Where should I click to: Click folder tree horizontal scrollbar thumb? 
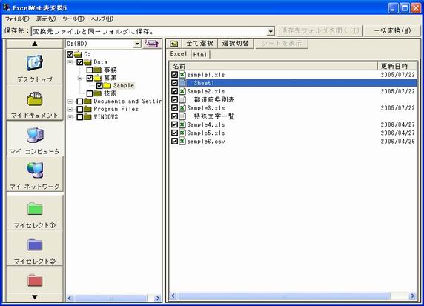[111, 298]
